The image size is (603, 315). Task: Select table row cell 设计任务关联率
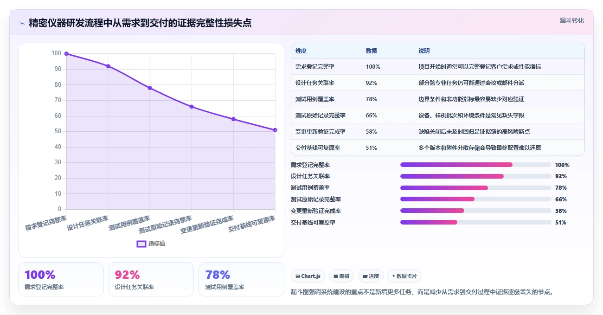pyautogui.click(x=315, y=83)
